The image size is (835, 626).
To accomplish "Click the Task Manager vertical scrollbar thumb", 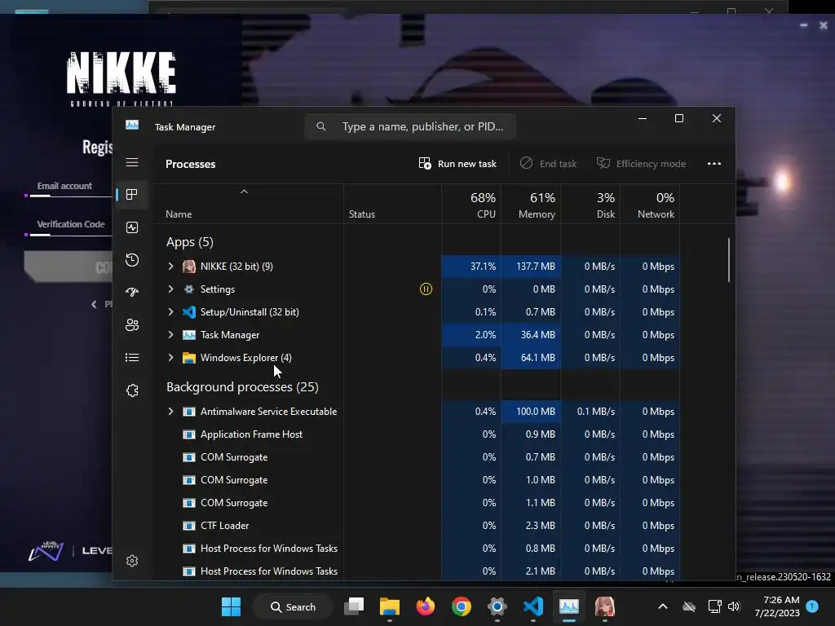I will [x=728, y=260].
